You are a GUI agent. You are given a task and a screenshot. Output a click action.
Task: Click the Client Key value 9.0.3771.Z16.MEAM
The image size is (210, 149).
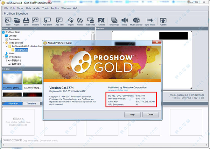coord(145,102)
